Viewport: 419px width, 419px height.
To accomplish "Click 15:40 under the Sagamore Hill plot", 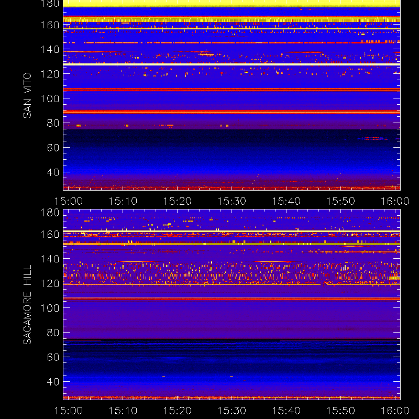I will (x=286, y=411).
